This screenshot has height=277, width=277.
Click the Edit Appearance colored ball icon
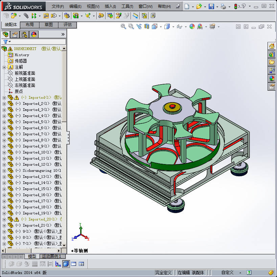coord(192,26)
